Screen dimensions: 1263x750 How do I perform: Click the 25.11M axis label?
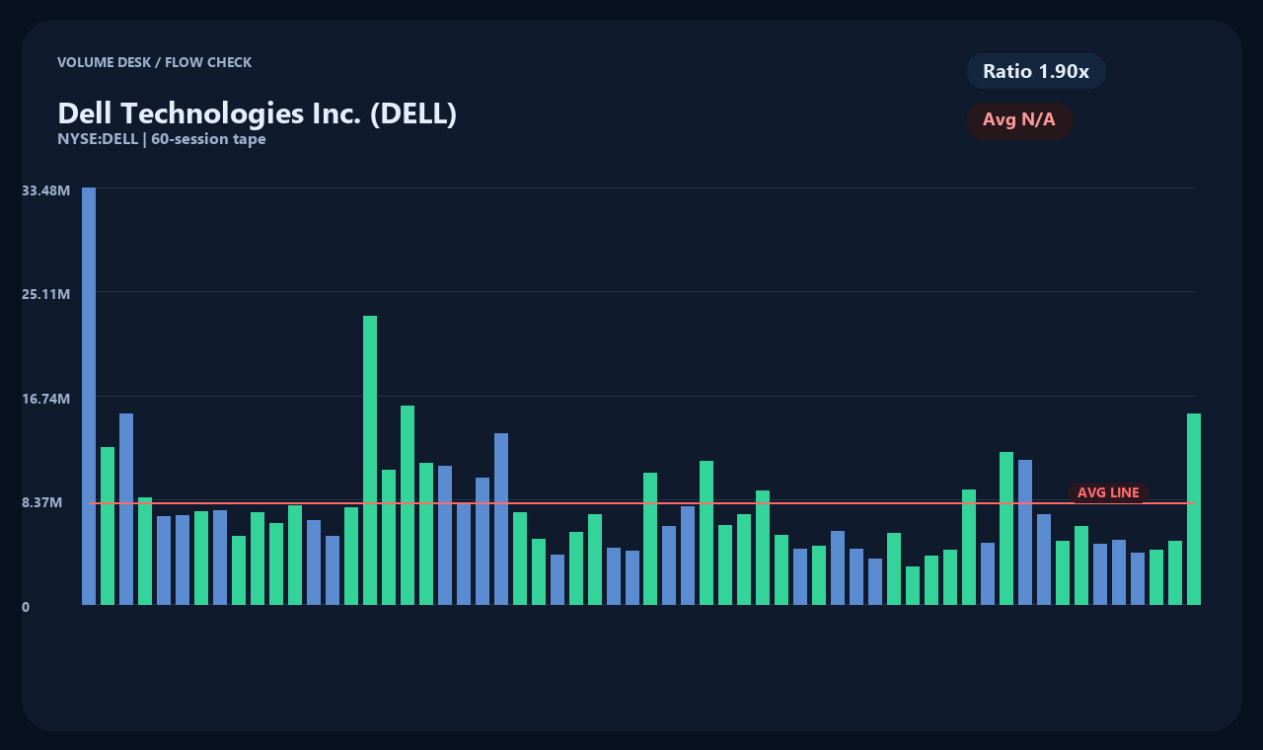[x=45, y=294]
